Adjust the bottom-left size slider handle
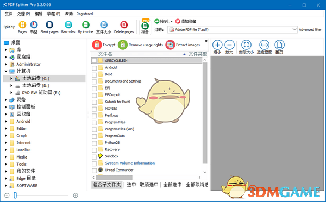The width and height of the screenshot is (326, 202). tap(15, 195)
